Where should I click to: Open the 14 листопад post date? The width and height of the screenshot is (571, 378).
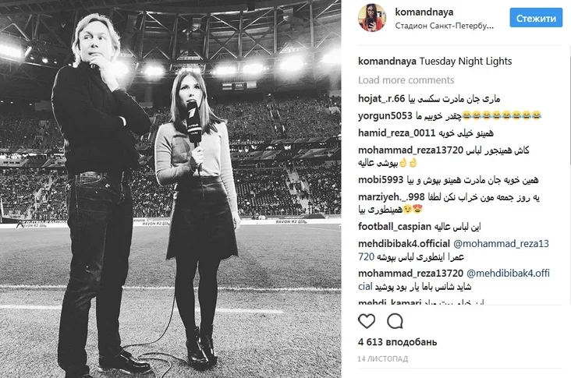pyautogui.click(x=383, y=359)
